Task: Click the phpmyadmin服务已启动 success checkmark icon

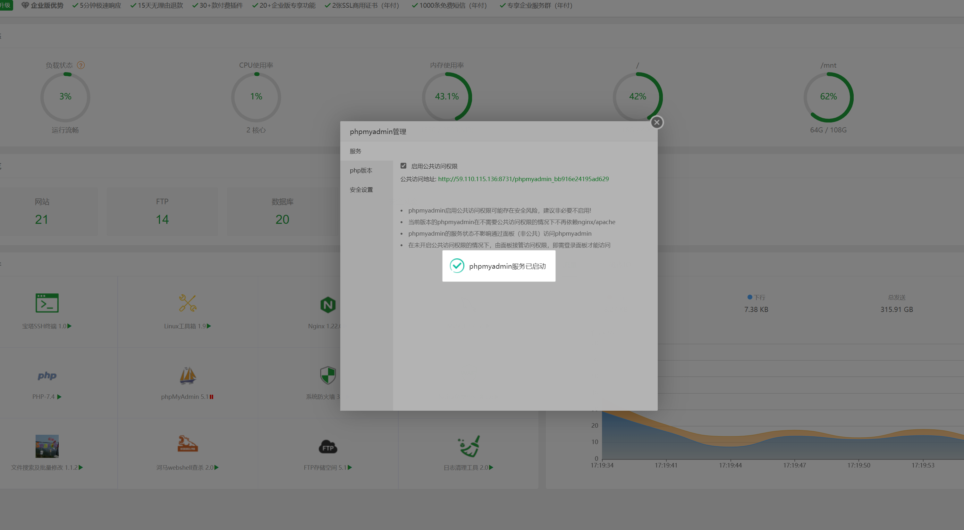Action: pyautogui.click(x=457, y=266)
